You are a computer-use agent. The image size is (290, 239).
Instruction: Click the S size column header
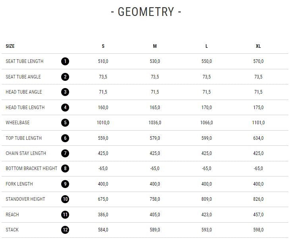click(x=103, y=46)
